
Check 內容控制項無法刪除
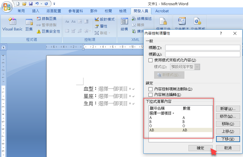click(x=150, y=89)
